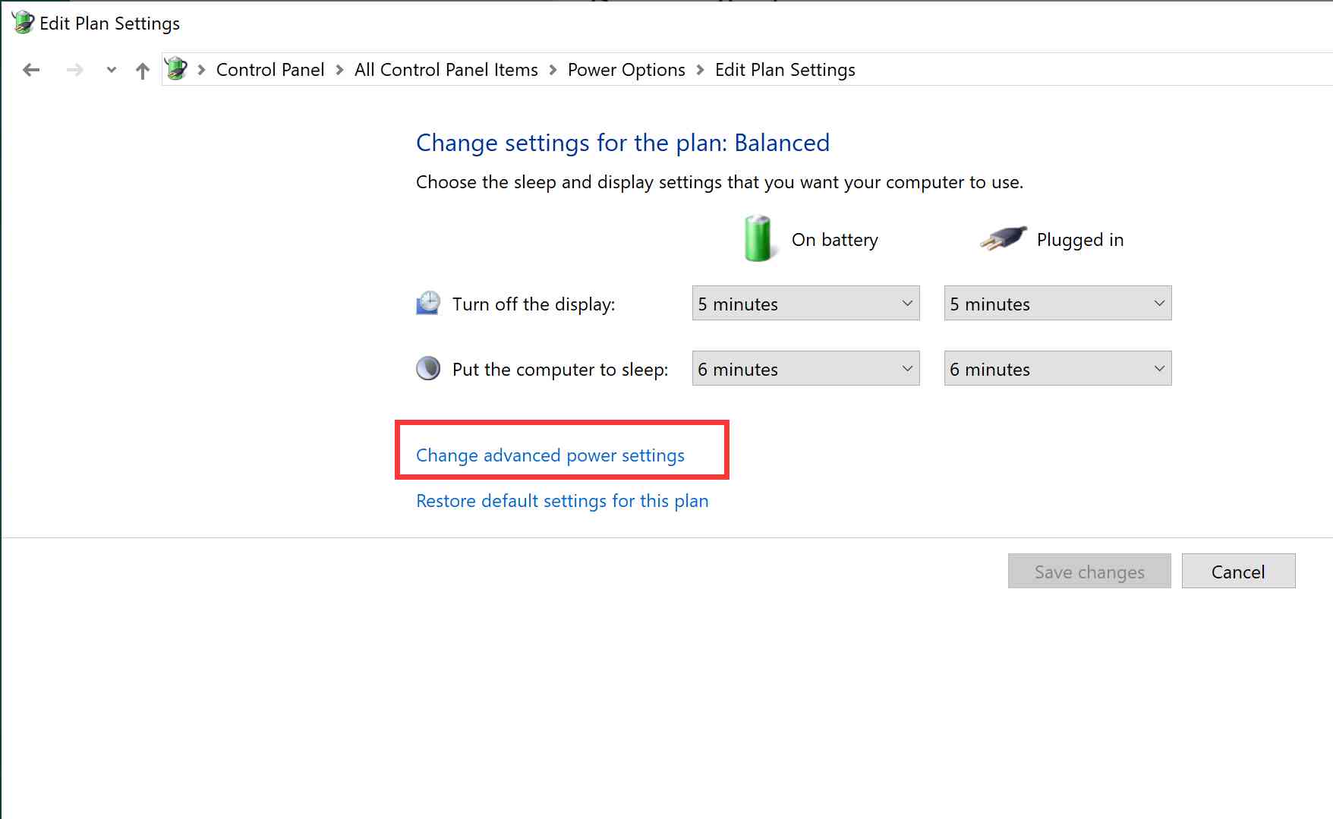Click the Power Options icon in address bar
The image size is (1333, 819).
[x=176, y=69]
